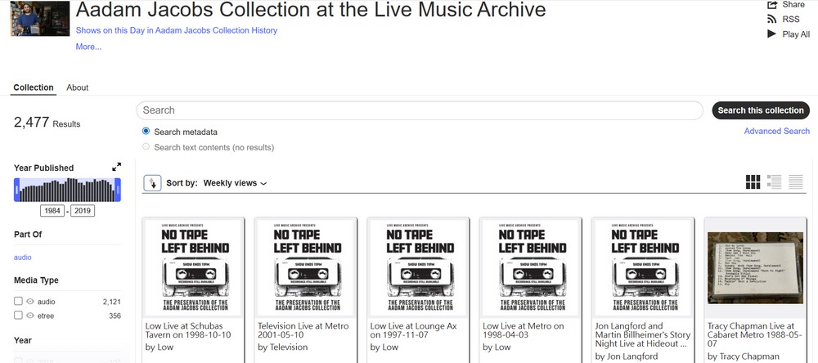This screenshot has width=818, height=363.
Task: Open the Advanced Search link
Action: (x=776, y=131)
